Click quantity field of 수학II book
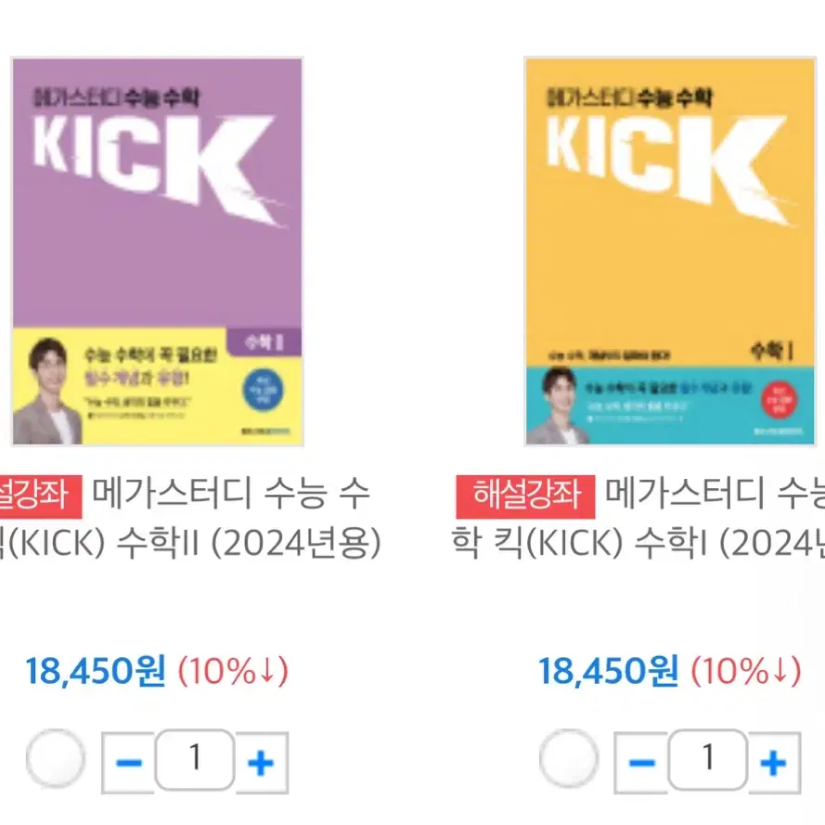Screen dimensions: 825x825 (x=195, y=759)
